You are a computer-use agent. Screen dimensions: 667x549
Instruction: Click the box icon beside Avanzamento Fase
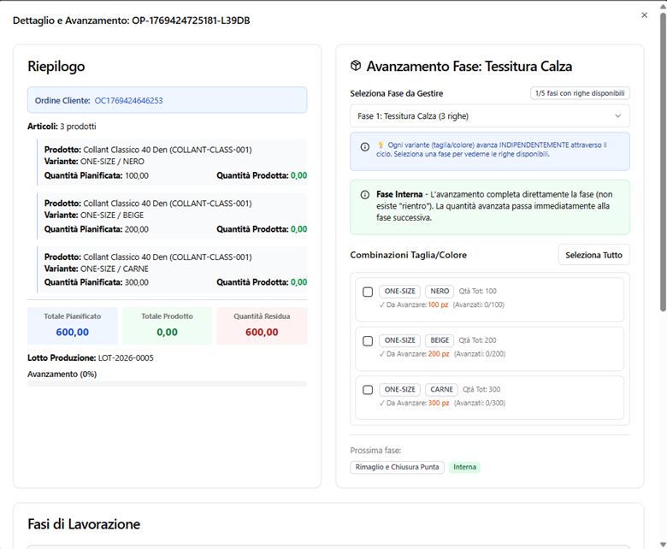(356, 66)
